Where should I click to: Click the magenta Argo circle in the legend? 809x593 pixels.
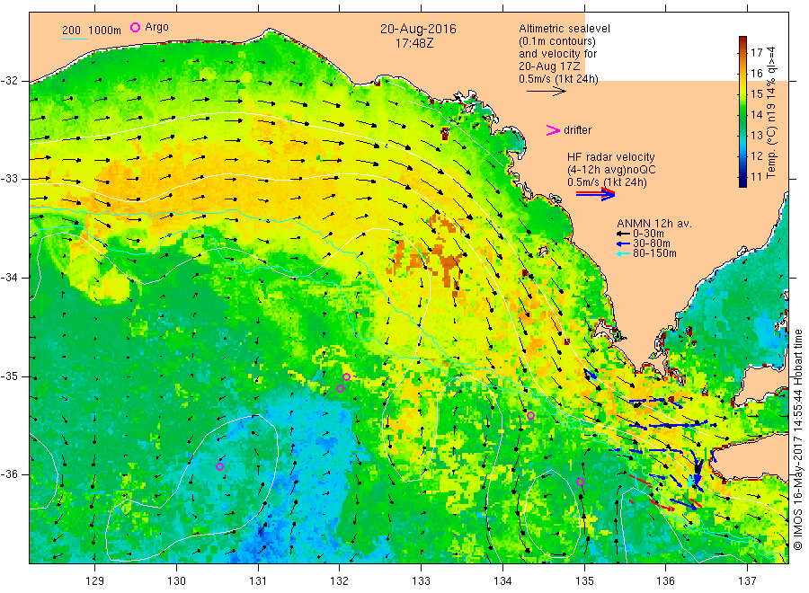[135, 27]
